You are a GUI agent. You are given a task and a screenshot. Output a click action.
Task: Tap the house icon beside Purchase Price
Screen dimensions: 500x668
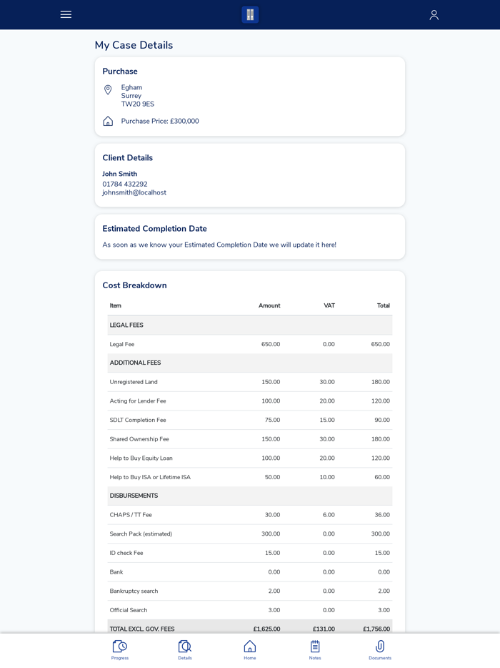point(108,122)
